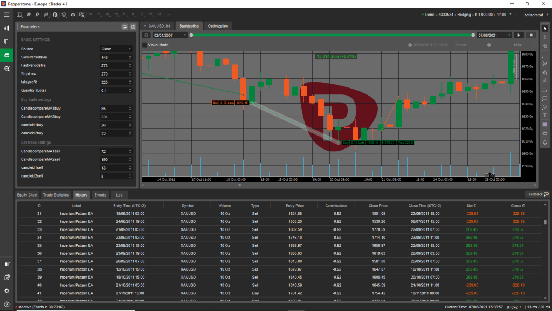Viewport: 552px width, 311px height.
Task: Click the backtesting settings gear icon
Action: 146,35
